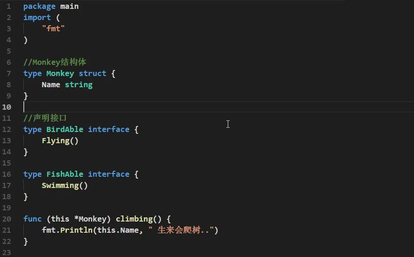Image resolution: width=414 pixels, height=257 pixels.
Task: Click line number 20 in the gutter
Action: (x=7, y=219)
